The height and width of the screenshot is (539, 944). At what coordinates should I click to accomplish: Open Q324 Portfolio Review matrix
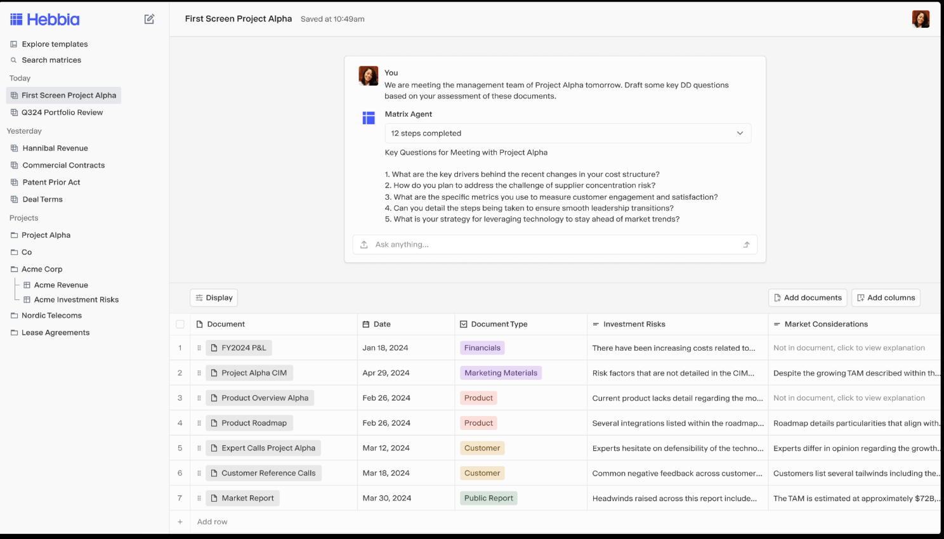tap(62, 112)
